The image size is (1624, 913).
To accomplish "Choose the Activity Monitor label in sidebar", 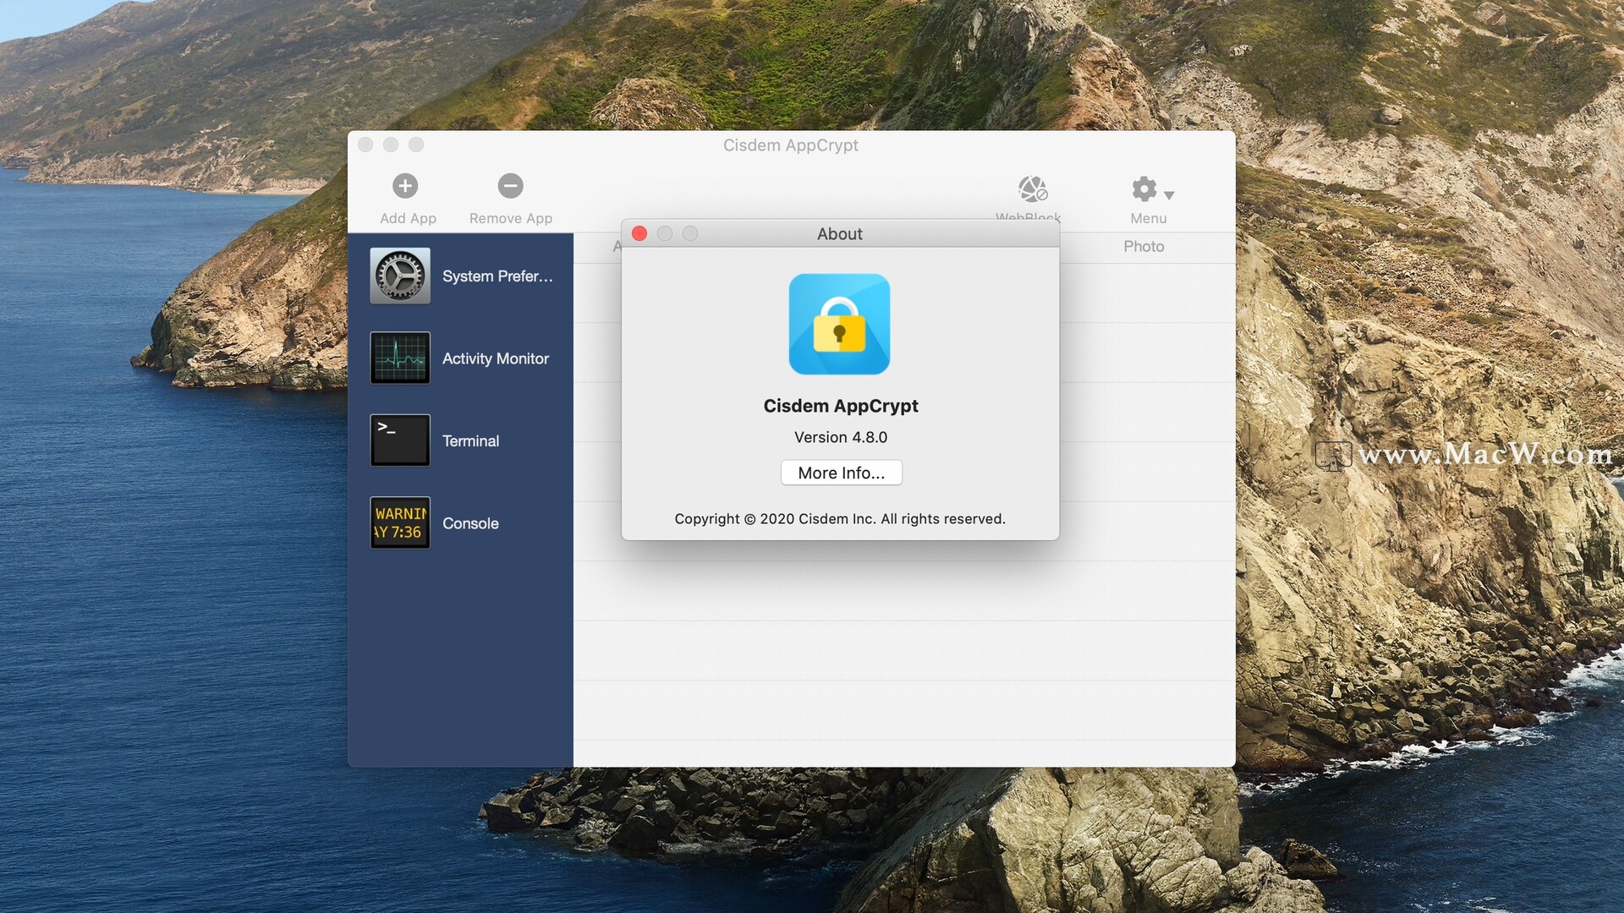I will coord(495,359).
